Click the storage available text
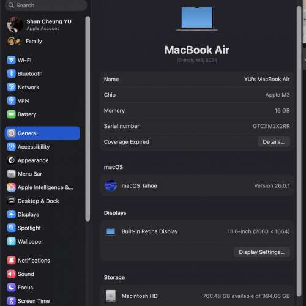The width and height of the screenshot is (306, 306). [246, 296]
